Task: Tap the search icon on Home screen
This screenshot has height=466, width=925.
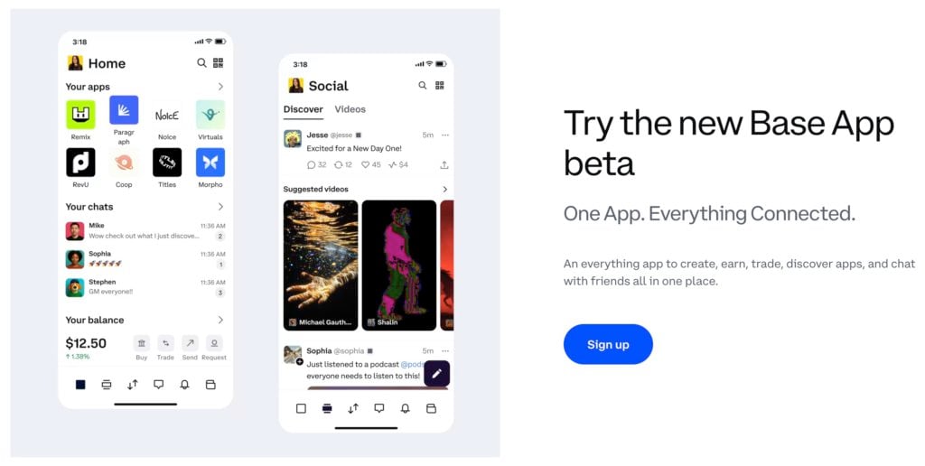Action: (201, 62)
